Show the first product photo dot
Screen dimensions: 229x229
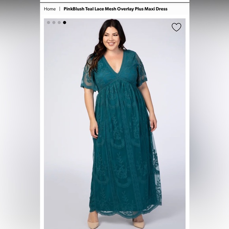[49, 23]
